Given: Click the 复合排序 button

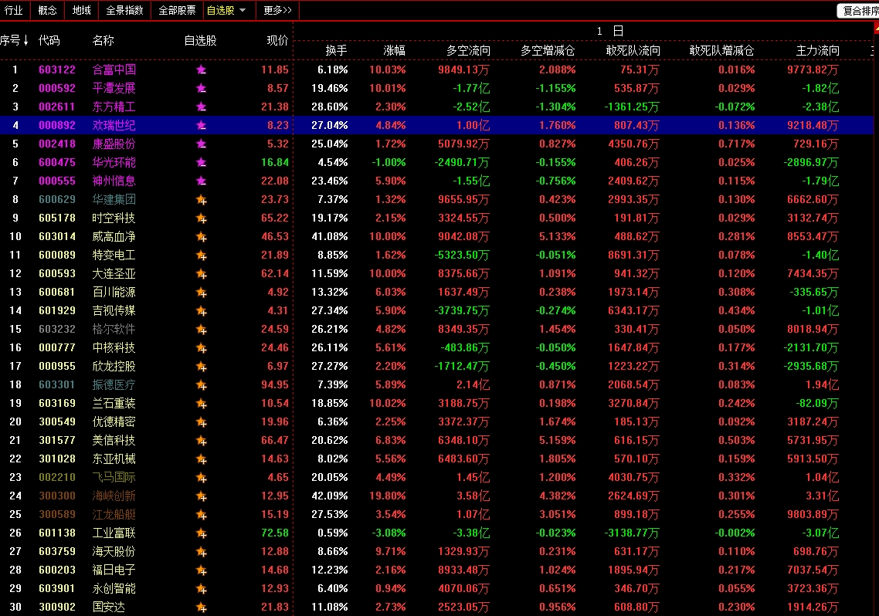Looking at the screenshot, I should pyautogui.click(x=860, y=11).
